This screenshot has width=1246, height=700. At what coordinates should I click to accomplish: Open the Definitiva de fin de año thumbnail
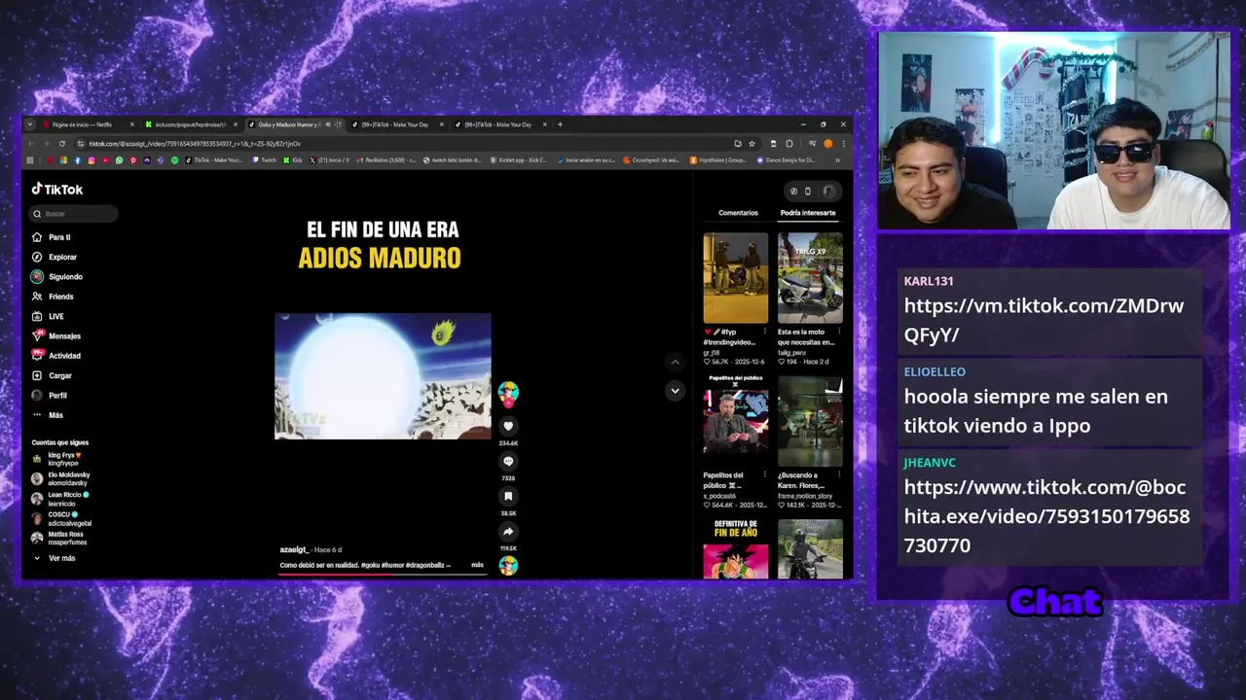[x=736, y=549]
